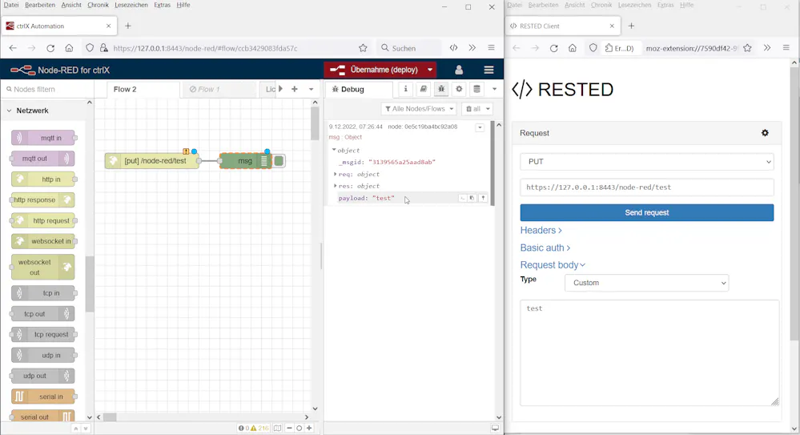
Task: Open the Alle Nodes/Flows filter dropdown
Action: tap(419, 109)
